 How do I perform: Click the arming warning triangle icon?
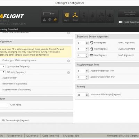(44, 20)
